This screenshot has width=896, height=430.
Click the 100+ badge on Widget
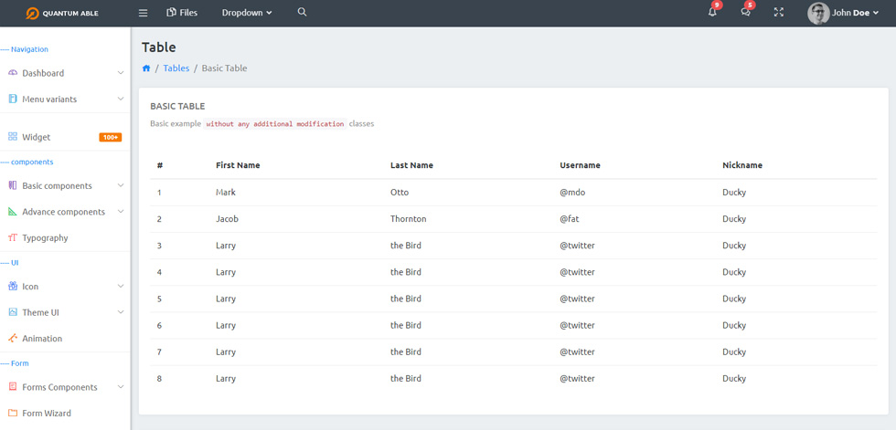(111, 138)
